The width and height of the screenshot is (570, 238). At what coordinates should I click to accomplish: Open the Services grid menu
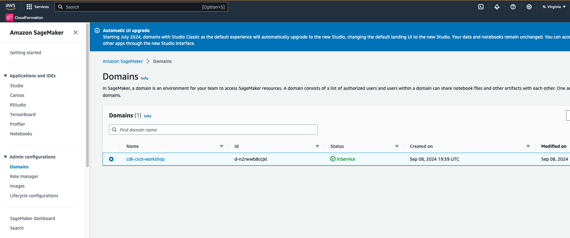pos(38,7)
